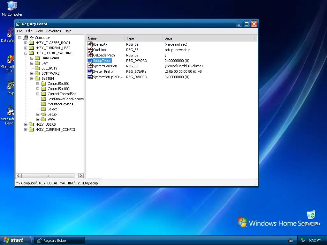Click the CurrentControlSet folder icon
This screenshot has width=327, height=245.
[43, 94]
